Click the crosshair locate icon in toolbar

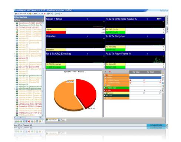pos(52,14)
